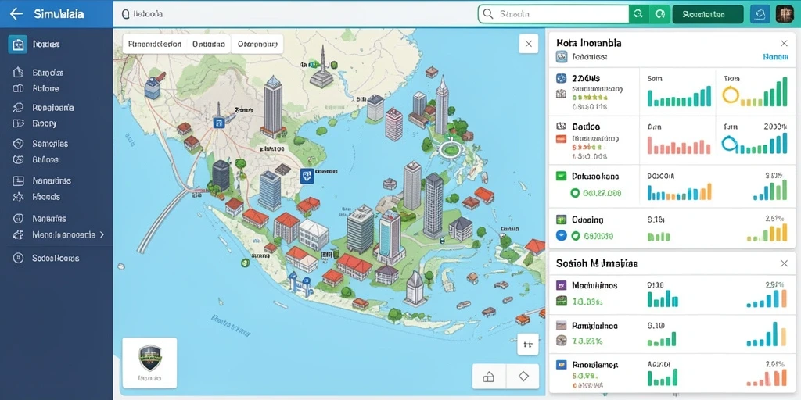Switch to the Omenoniry map tab
801x400 pixels.
point(257,44)
